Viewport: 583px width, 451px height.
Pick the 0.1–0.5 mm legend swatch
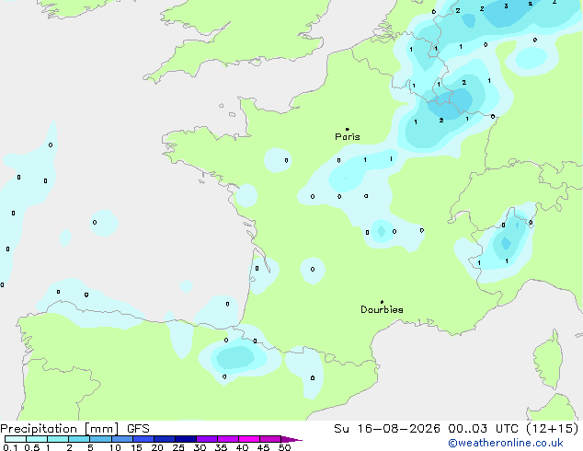(x=16, y=439)
